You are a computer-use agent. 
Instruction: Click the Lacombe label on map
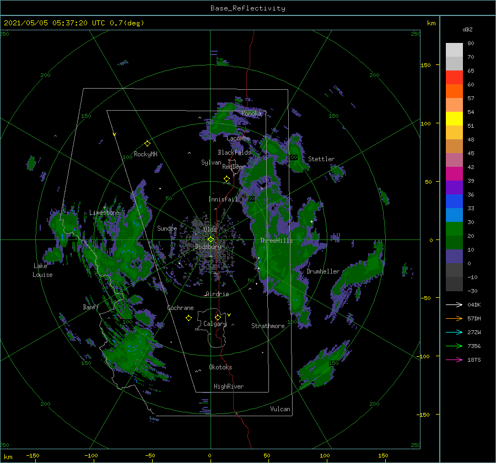(x=238, y=138)
